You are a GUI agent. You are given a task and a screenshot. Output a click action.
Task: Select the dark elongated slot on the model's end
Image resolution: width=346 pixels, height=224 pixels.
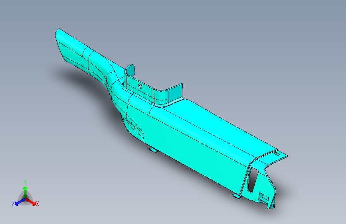coord(253,180)
